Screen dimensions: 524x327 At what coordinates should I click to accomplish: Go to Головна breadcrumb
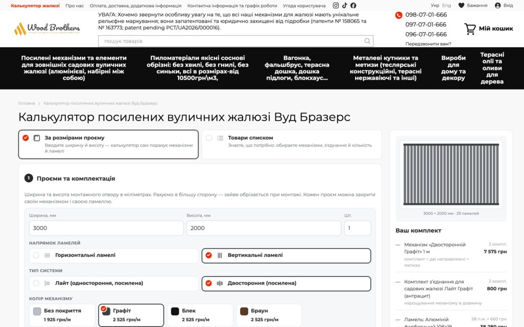pos(27,103)
